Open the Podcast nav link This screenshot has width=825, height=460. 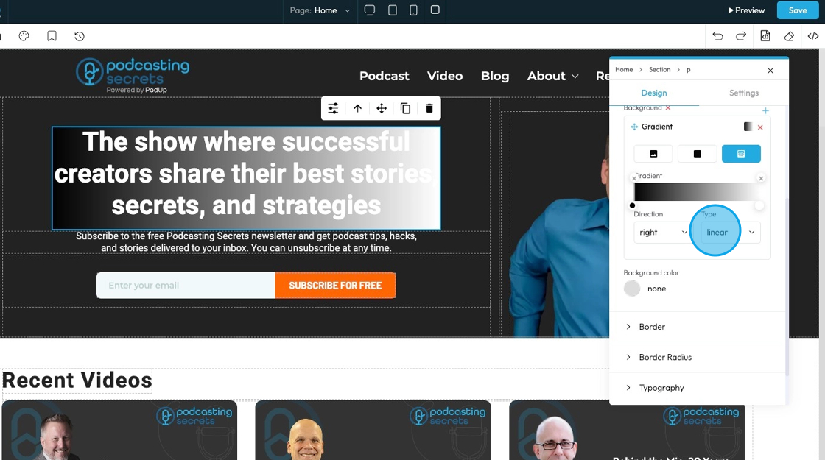tap(384, 77)
